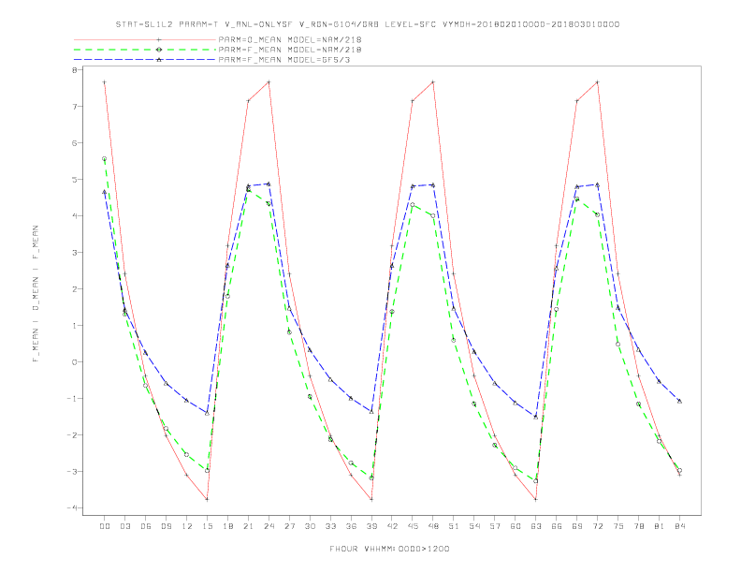
Task: Click forecast hour label 21 on x-axis
Action: (x=248, y=526)
